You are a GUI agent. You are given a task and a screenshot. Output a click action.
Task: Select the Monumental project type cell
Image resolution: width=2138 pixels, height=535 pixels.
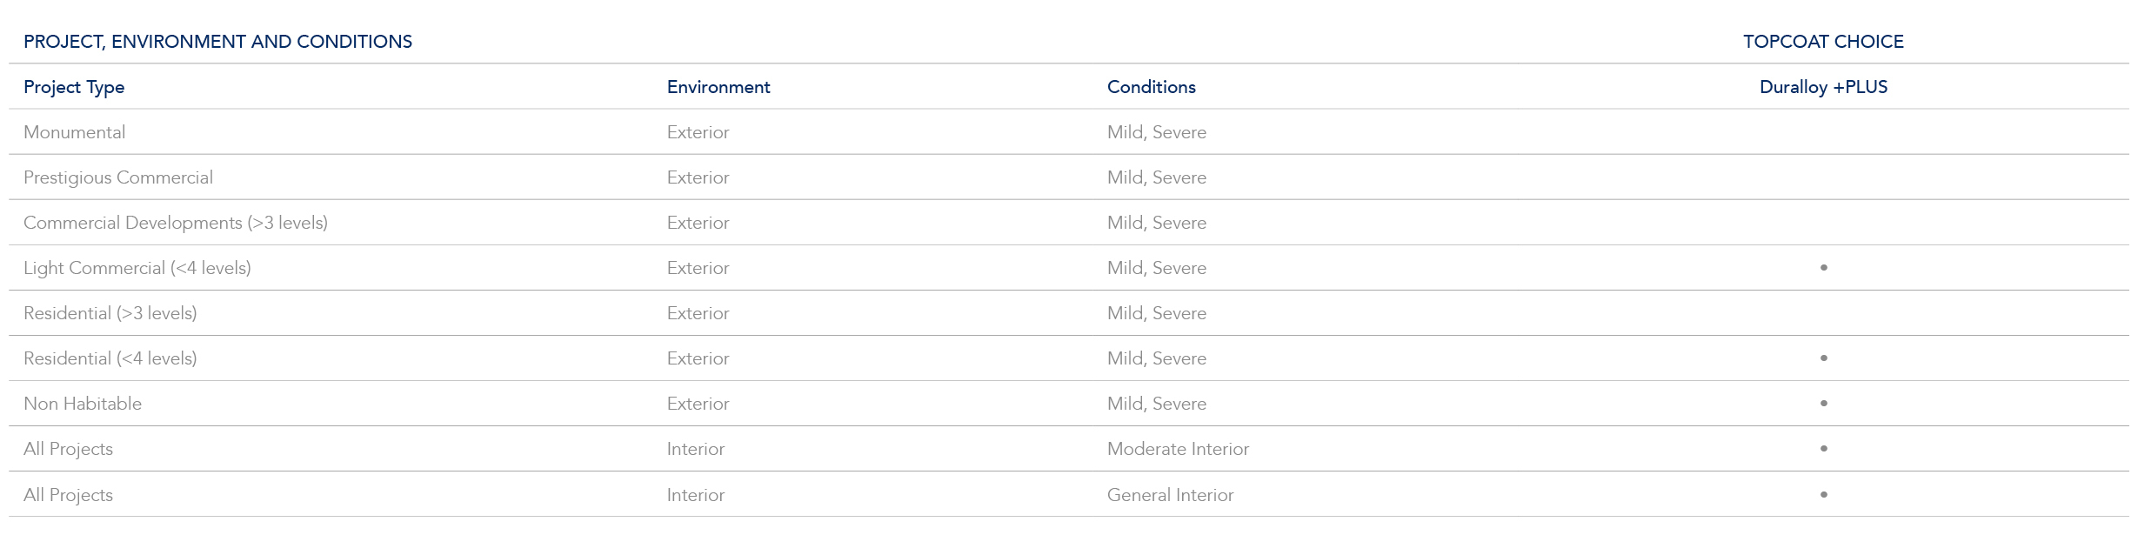[75, 132]
